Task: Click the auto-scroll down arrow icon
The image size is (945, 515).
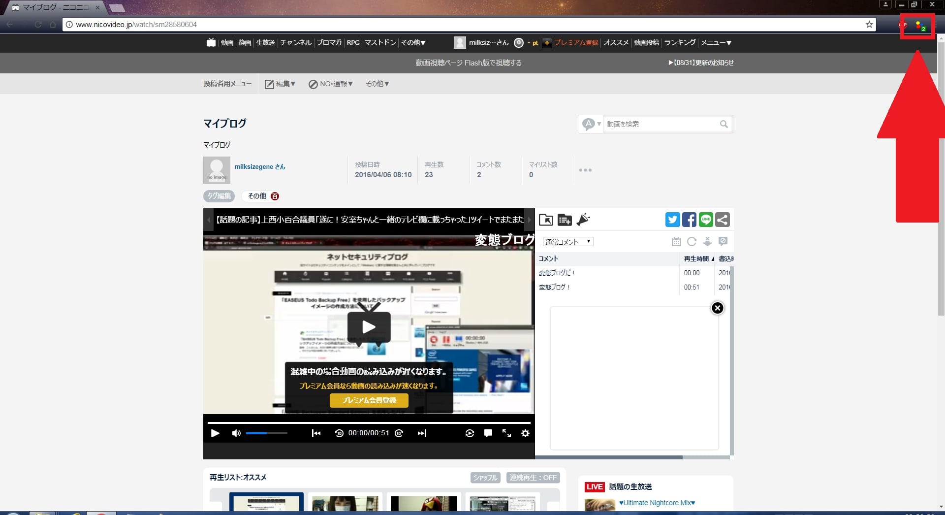Action: (x=707, y=241)
